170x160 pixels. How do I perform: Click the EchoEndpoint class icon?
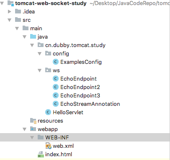[56, 79]
